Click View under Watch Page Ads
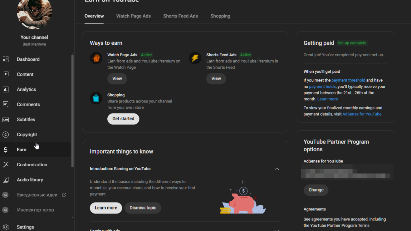Screen dimensions: 411x231 click(117, 79)
